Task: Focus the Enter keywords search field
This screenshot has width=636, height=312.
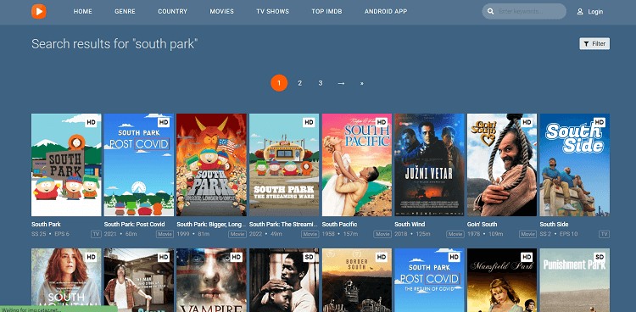Action: click(530, 11)
